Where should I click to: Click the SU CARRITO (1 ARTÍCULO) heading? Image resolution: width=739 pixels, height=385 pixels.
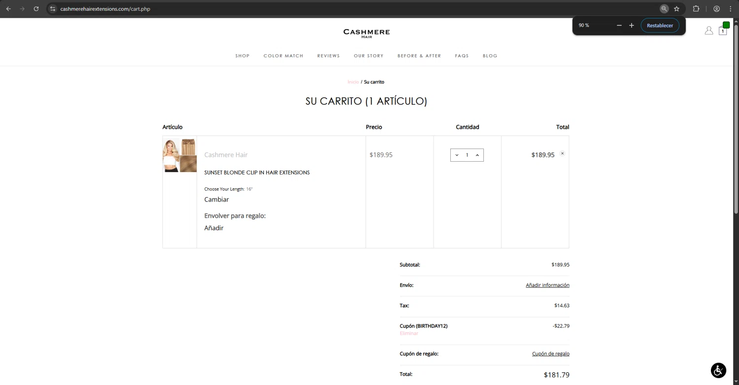(366, 101)
